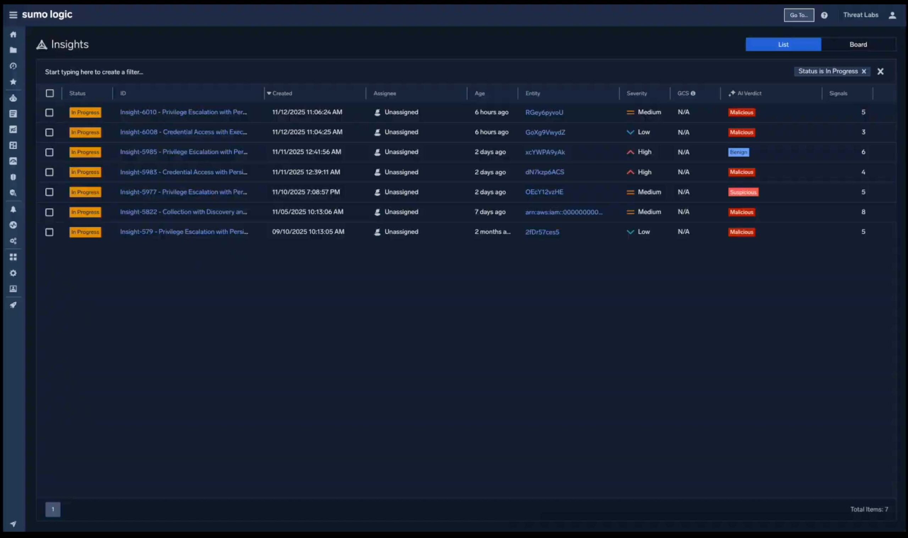Click the robot copilot icon in sidebar
Screen dimensions: 908x538
coord(13,98)
